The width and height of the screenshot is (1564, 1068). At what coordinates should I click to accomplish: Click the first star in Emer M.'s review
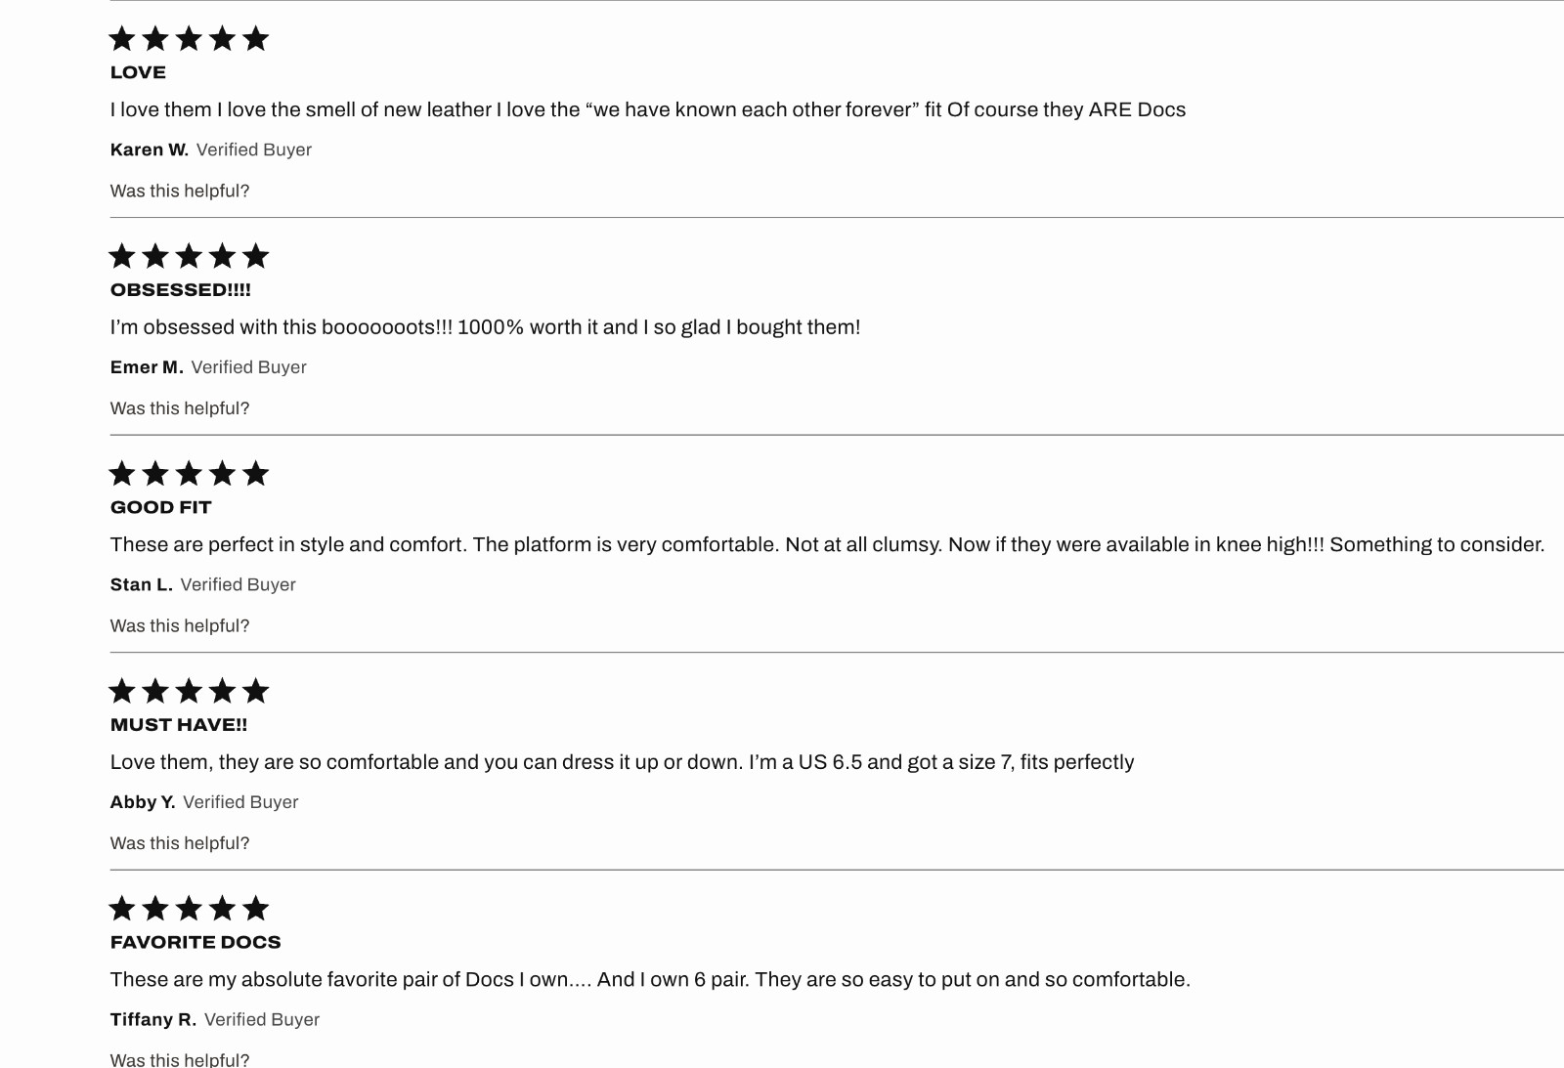coord(122,256)
